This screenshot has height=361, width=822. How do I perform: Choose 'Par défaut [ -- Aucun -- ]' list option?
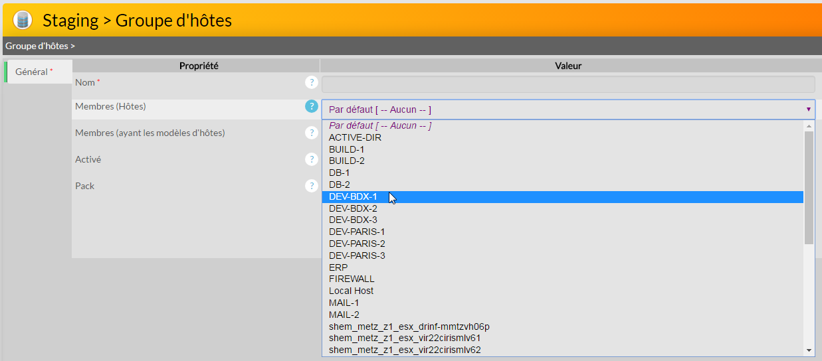[380, 125]
